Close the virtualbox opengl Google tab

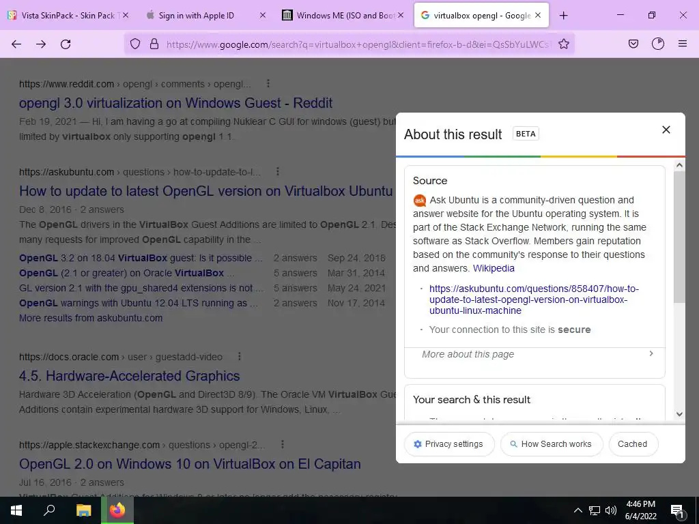[x=538, y=15]
